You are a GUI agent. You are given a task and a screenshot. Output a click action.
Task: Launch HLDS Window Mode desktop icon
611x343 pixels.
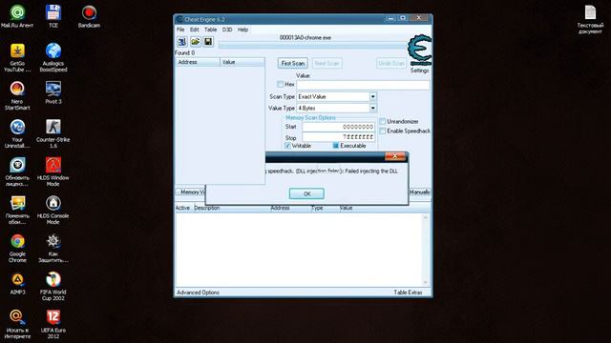(x=53, y=171)
